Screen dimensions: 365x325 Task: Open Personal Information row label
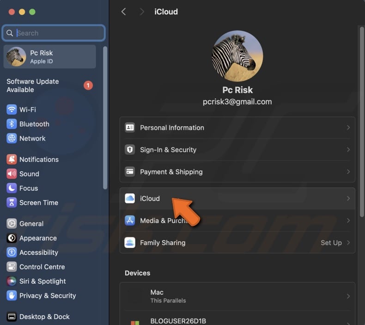[172, 128]
